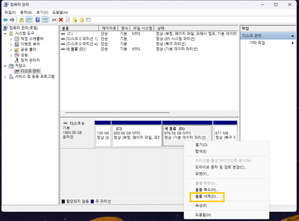This screenshot has height=221, width=299.
Task: Open the 파일(F) menu
Action: 10,12
